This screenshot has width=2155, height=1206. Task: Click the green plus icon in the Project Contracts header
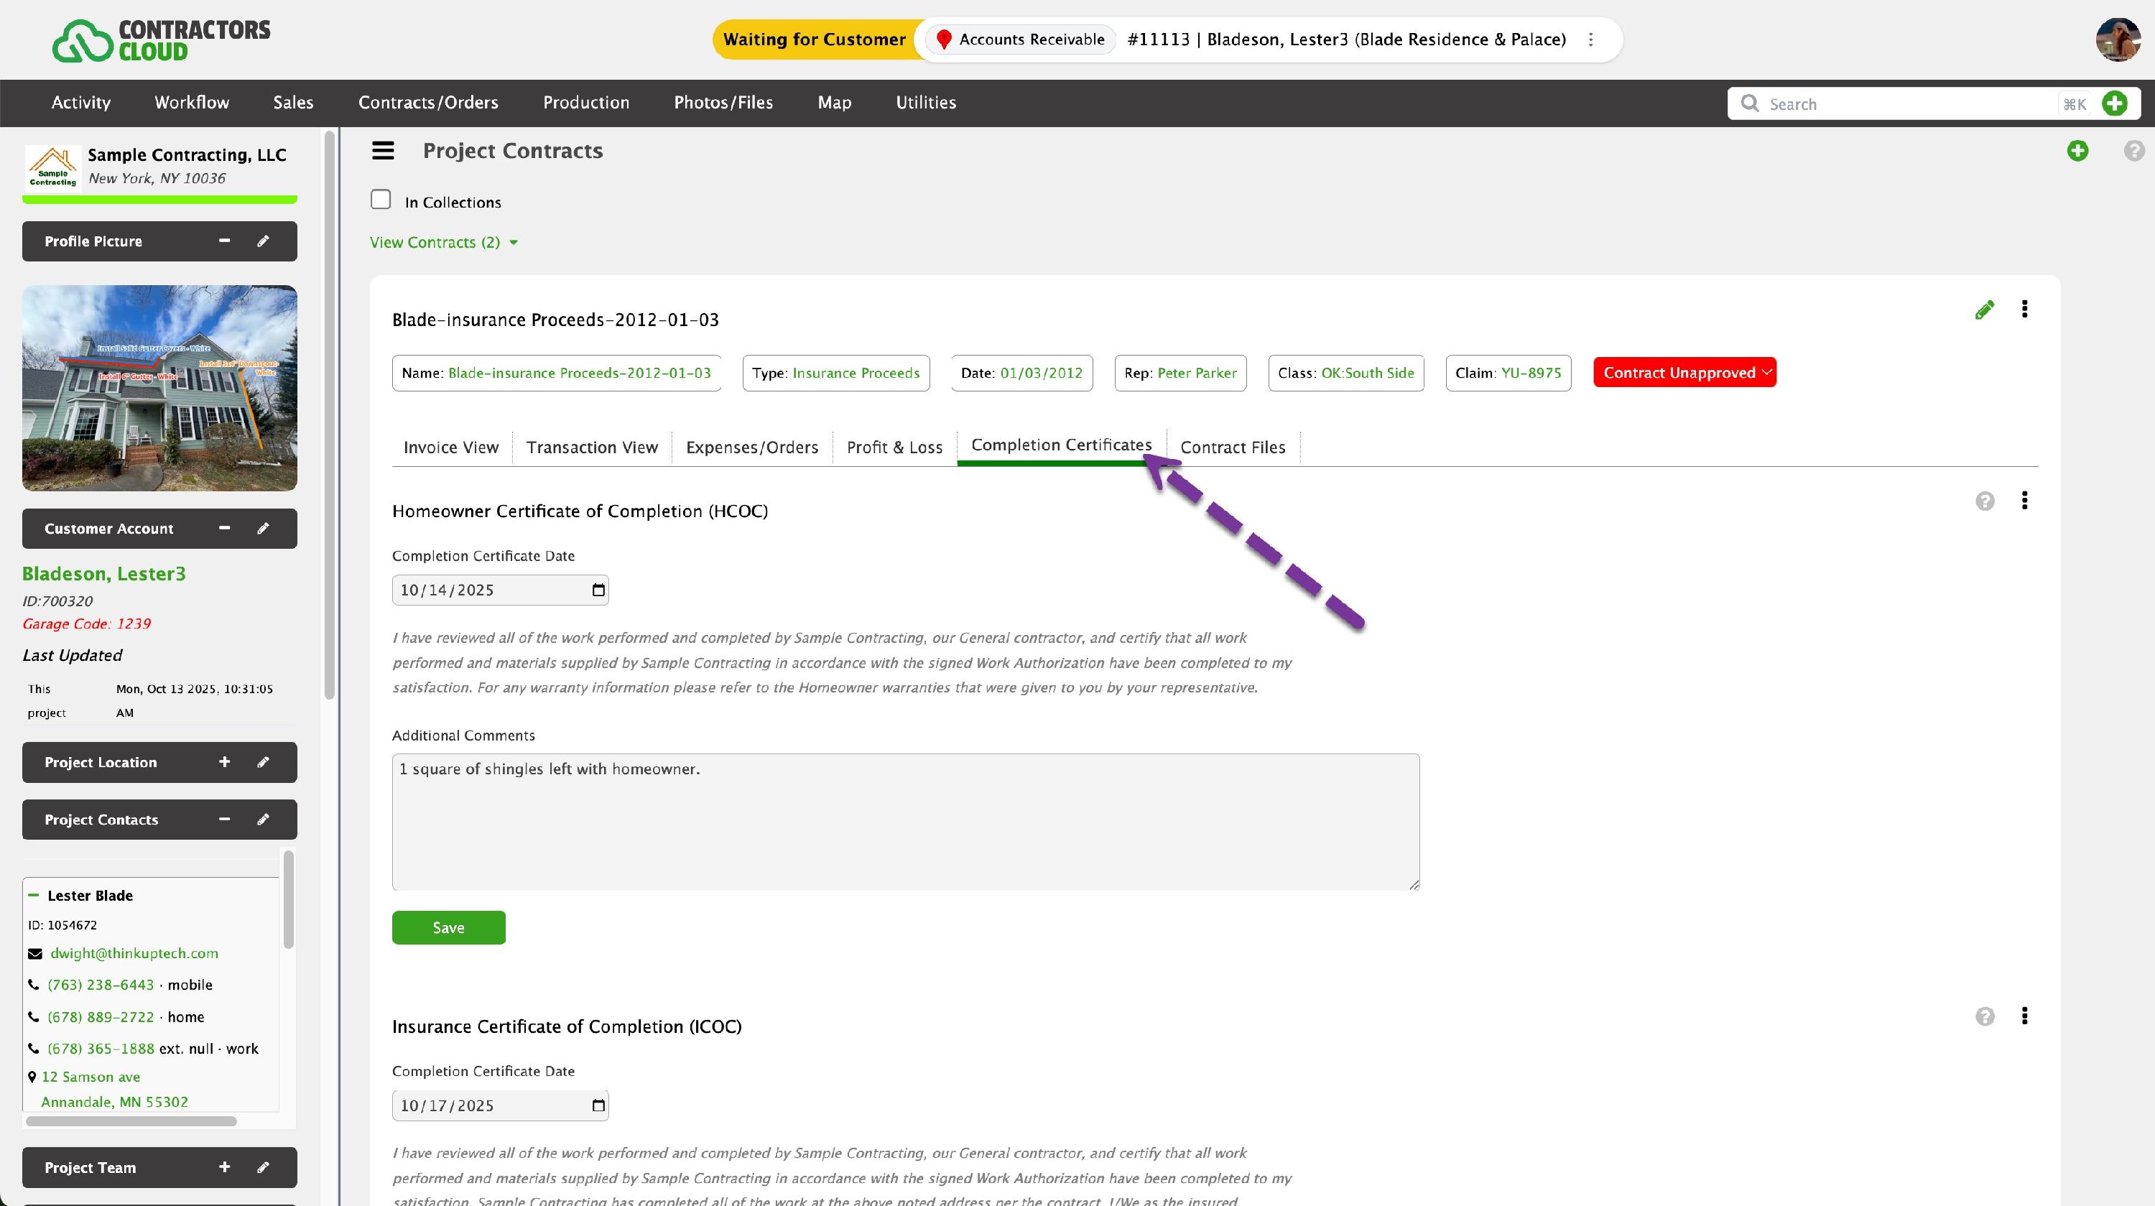2077,151
